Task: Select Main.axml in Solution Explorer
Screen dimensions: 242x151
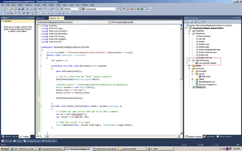Action: point(206,77)
